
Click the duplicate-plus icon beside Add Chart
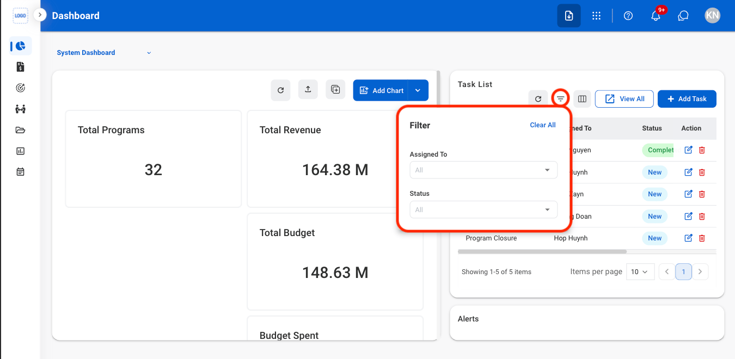click(335, 90)
